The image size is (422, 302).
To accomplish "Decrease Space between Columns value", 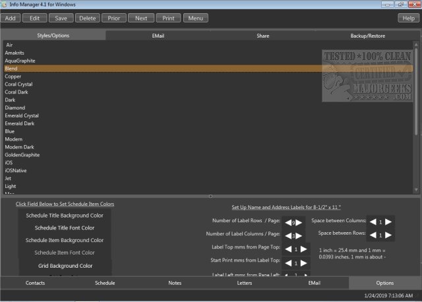I will tap(373, 222).
